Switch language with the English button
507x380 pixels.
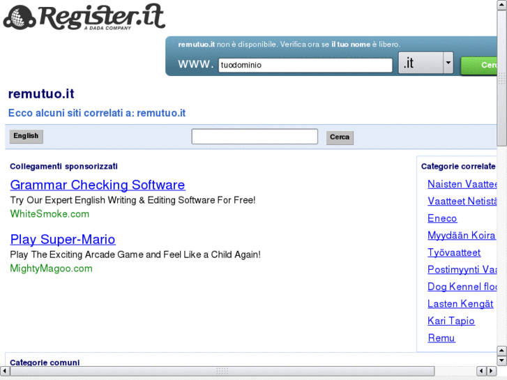click(x=26, y=136)
